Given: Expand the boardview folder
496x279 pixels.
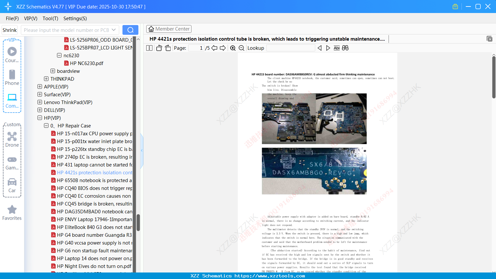Looking at the screenshot, I should click(53, 71).
